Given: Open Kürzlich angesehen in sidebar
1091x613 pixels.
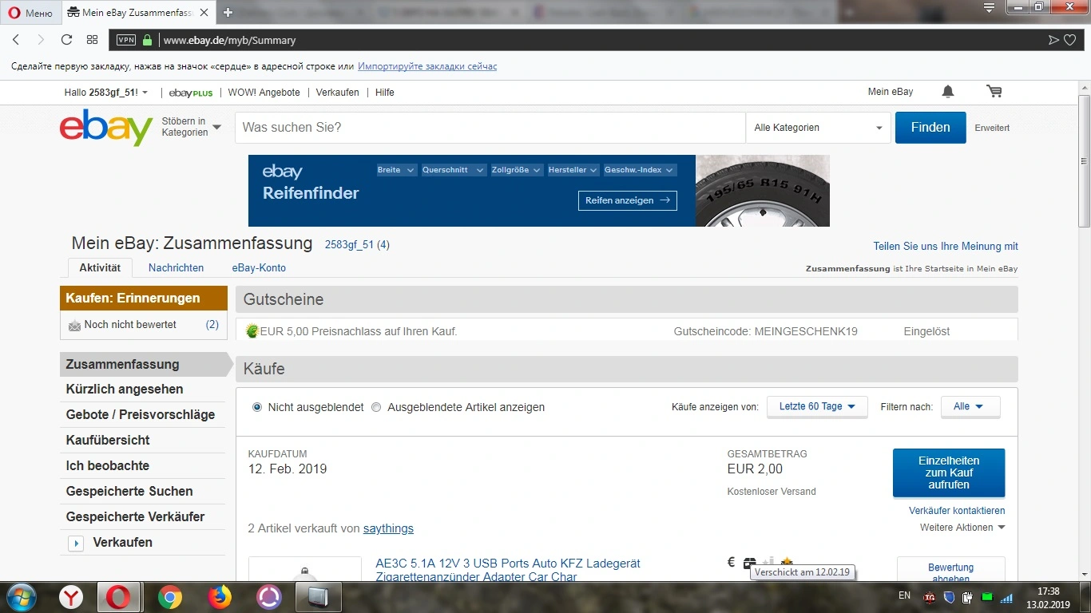Looking at the screenshot, I should click(x=125, y=390).
